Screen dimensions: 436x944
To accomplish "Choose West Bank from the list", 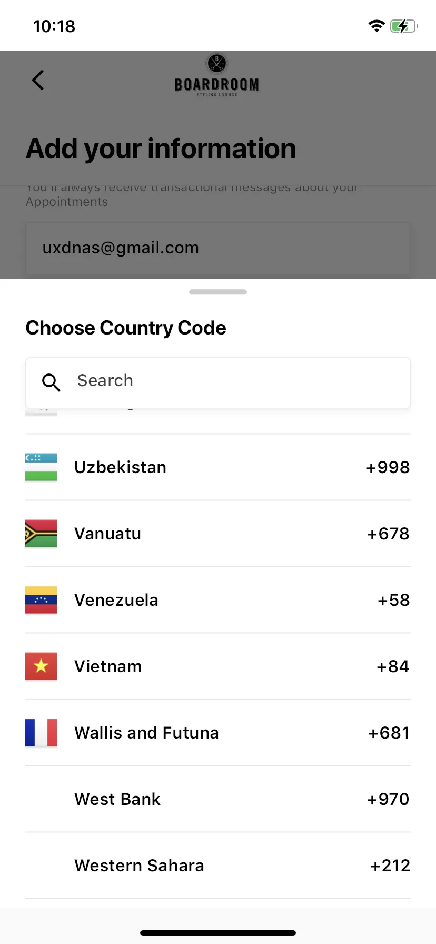I will [x=218, y=799].
